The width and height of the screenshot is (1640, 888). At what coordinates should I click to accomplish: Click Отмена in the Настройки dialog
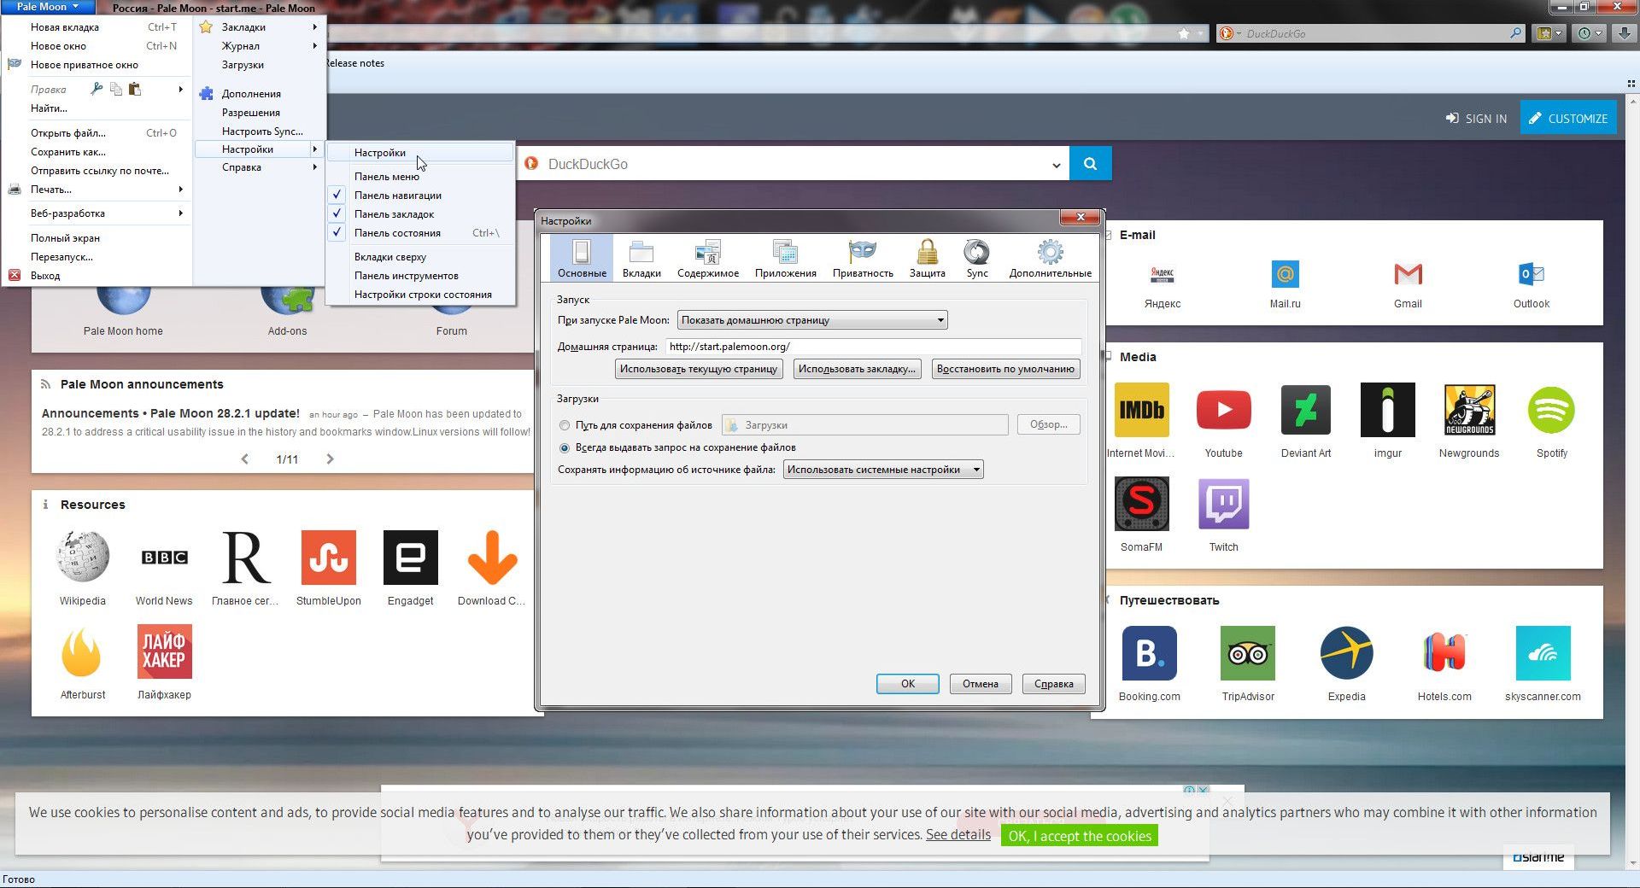point(981,684)
